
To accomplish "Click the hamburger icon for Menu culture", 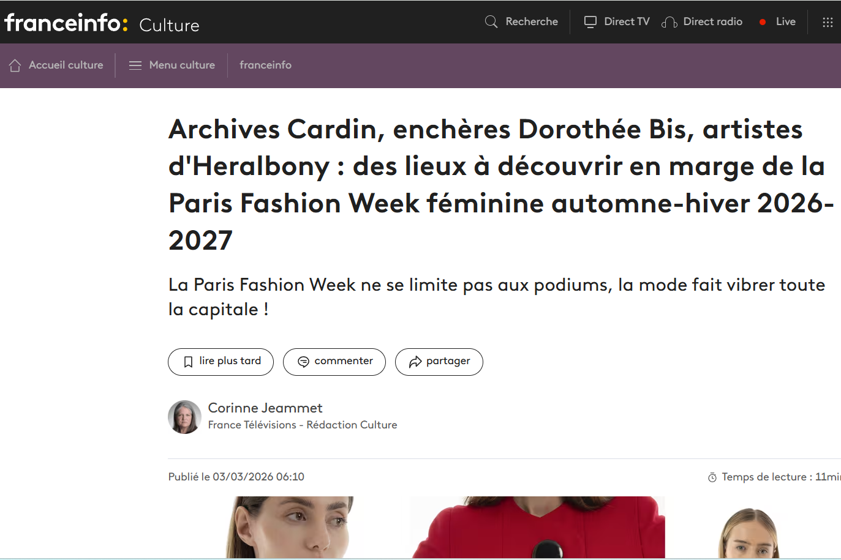I will click(135, 65).
